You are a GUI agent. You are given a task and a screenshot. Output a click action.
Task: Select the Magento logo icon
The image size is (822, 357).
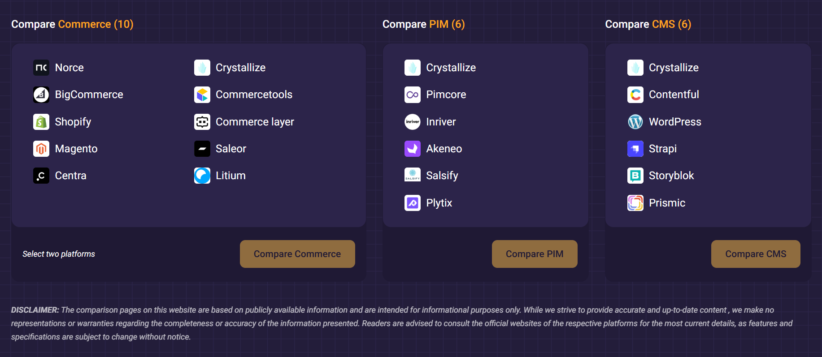coord(41,149)
